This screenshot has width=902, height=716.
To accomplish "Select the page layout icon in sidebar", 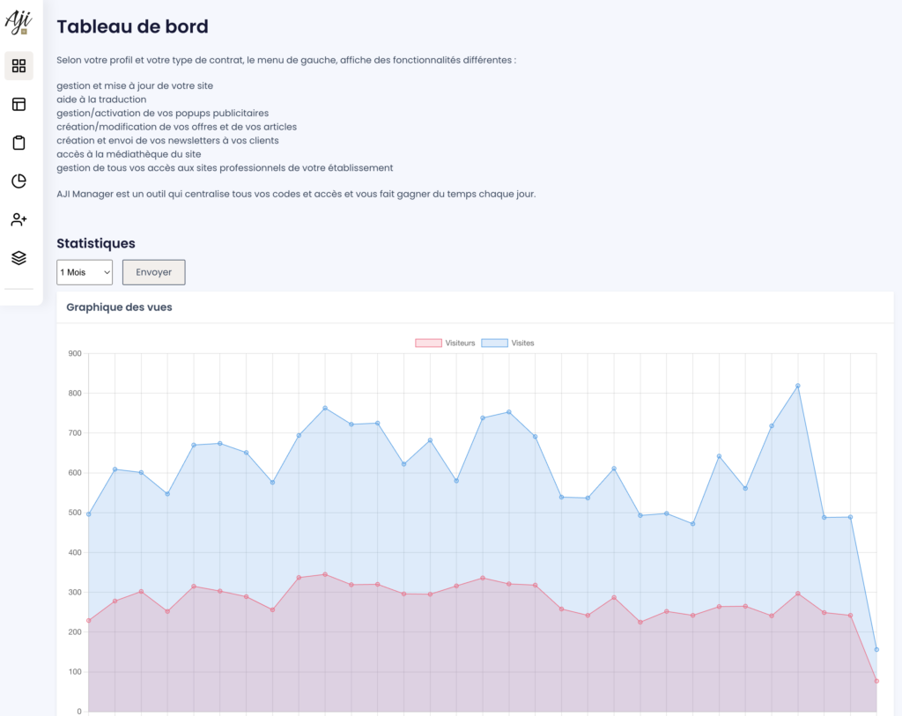I will click(x=18, y=105).
